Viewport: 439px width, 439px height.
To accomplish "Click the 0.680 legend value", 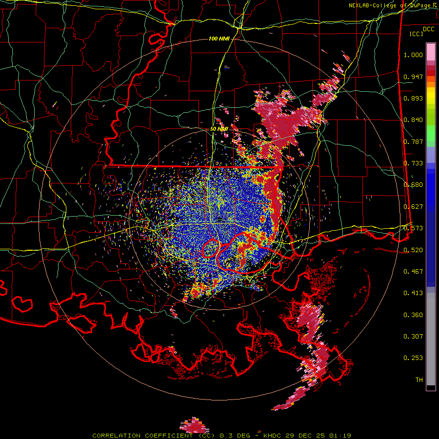I will tap(413, 185).
